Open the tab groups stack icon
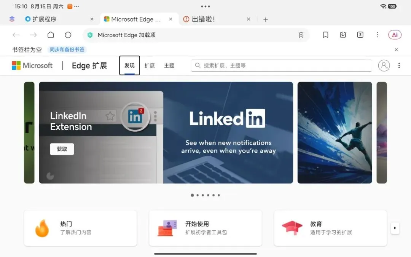This screenshot has width=411, height=257. pyautogui.click(x=12, y=19)
